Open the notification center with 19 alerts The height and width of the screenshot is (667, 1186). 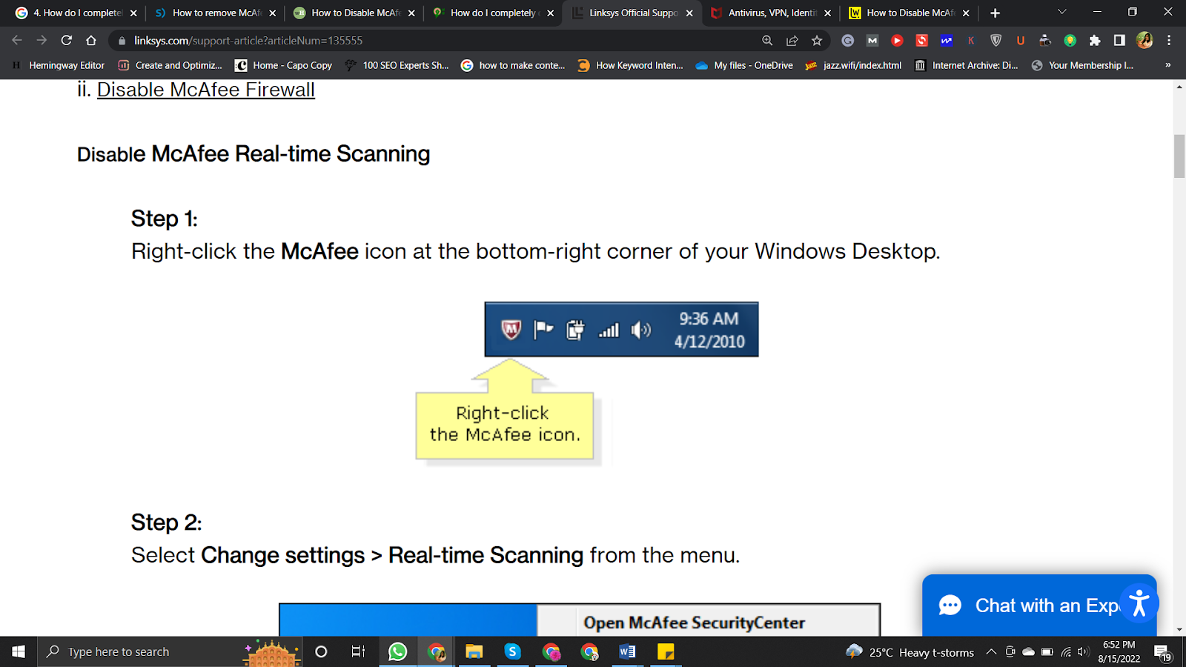(x=1162, y=652)
